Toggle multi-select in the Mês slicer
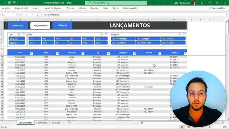Screen dimensions: 229x129 pos(102,34)
